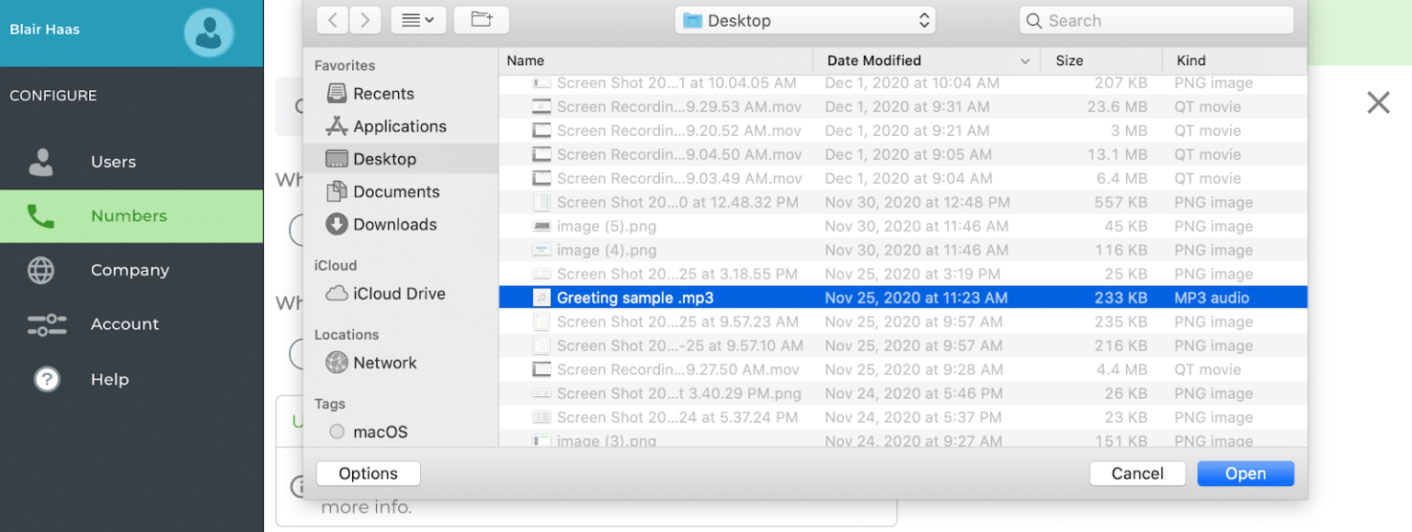
Task: Select the Greeting sample .mp3 file
Action: pyautogui.click(x=634, y=298)
